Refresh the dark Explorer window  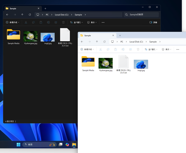(30, 14)
